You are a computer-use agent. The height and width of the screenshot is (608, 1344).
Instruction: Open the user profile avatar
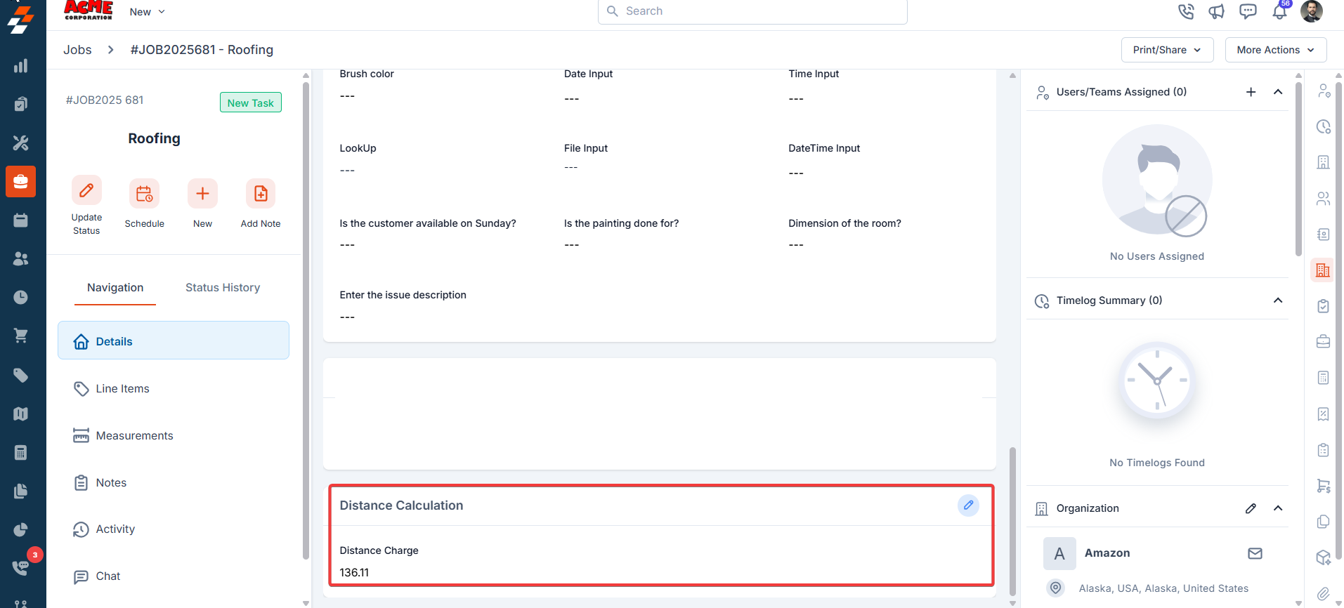point(1312,11)
